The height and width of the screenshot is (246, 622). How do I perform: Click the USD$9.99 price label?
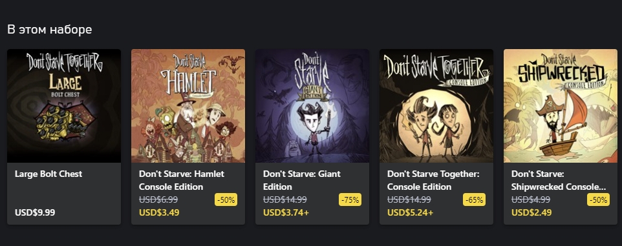[35, 212]
